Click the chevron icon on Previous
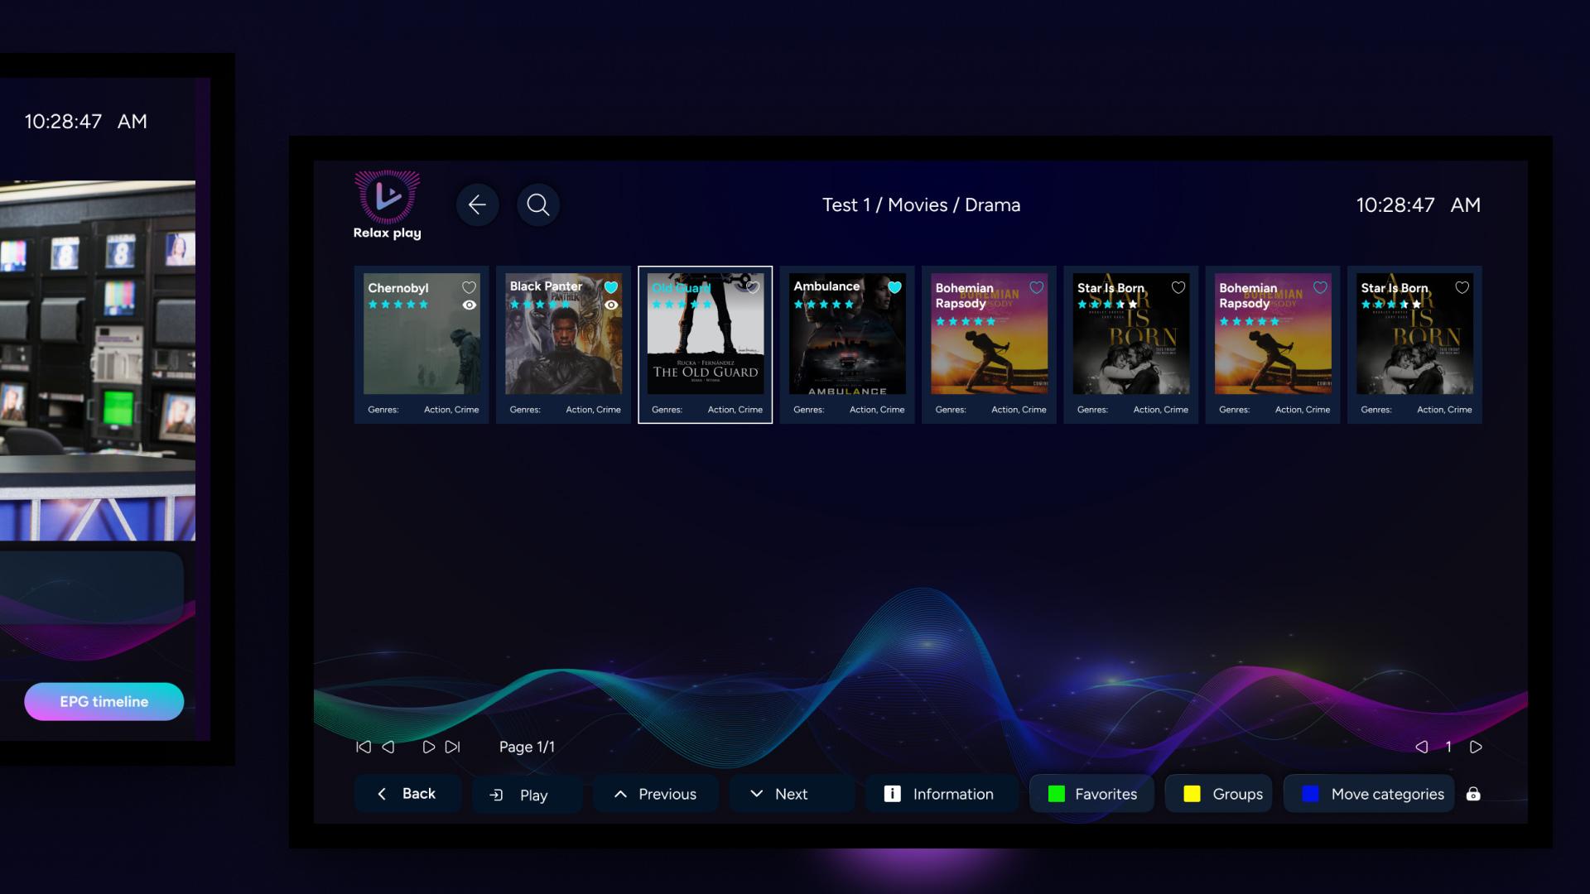 [620, 794]
